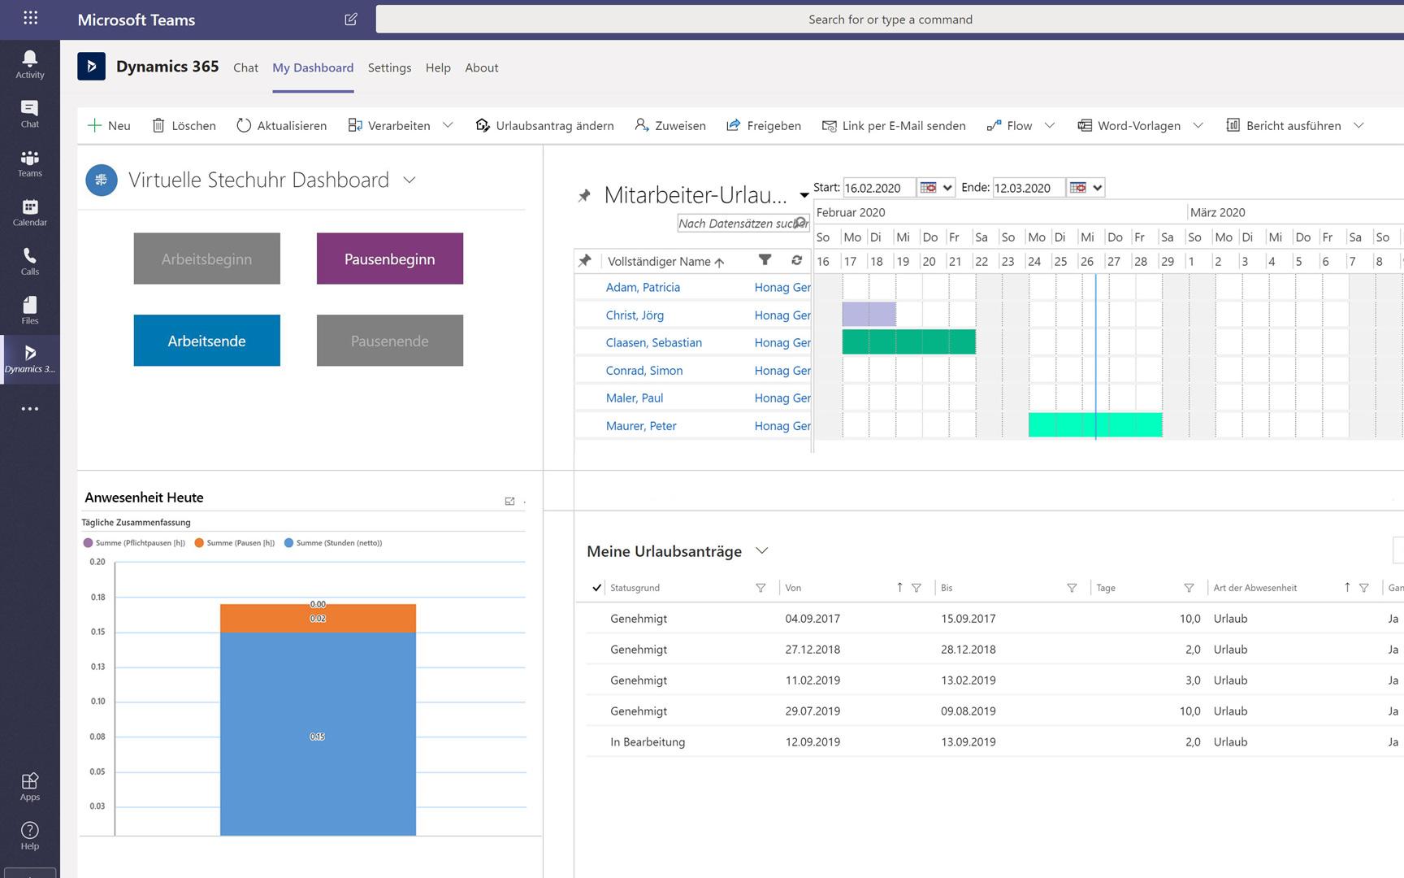1404x878 pixels.
Task: Open Teams in the left sidebar
Action: click(30, 163)
